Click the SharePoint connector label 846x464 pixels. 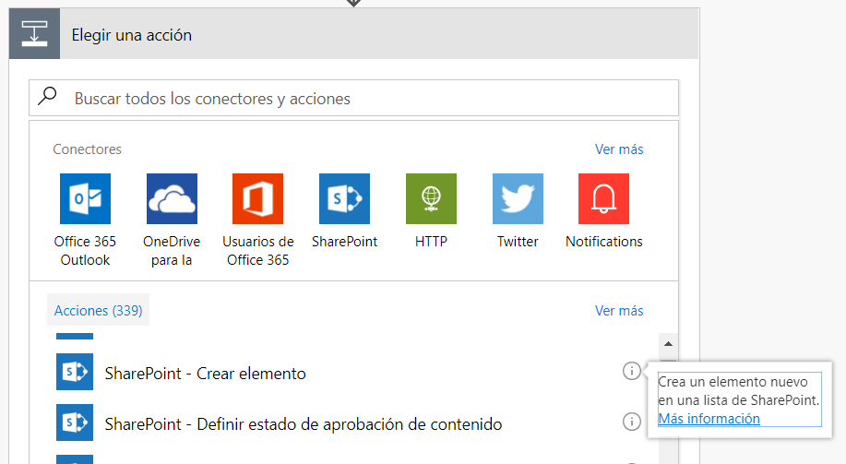(344, 242)
